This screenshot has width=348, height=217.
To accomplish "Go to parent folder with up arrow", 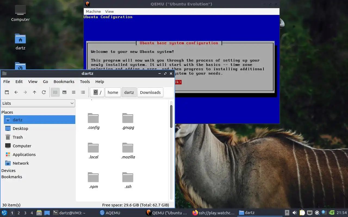I will (35, 92).
